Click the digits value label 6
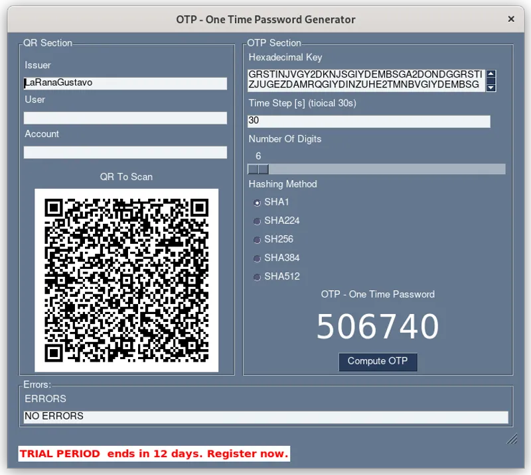This screenshot has width=531, height=475. tap(258, 156)
